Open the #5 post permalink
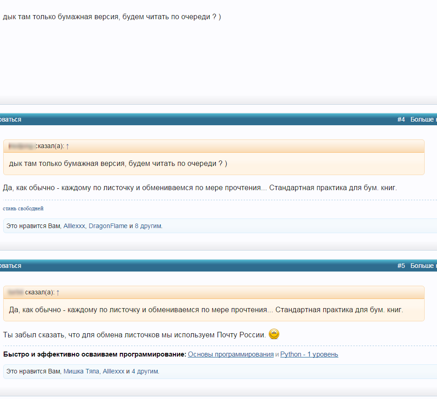Viewport: 437px width, 405px height. (x=401, y=266)
